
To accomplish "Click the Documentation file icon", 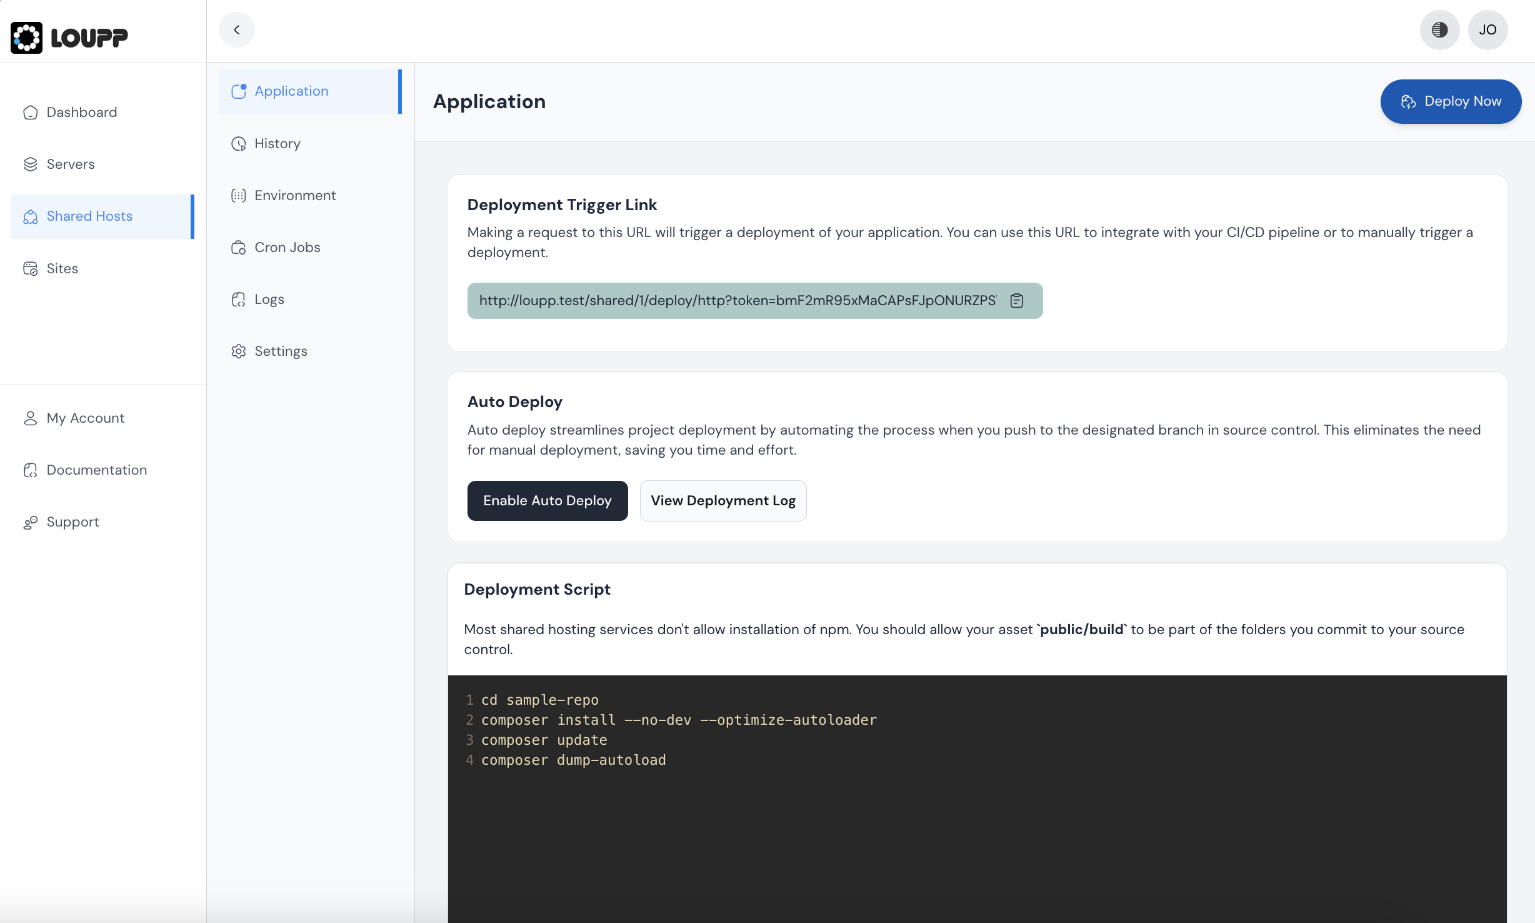I will (x=30, y=470).
